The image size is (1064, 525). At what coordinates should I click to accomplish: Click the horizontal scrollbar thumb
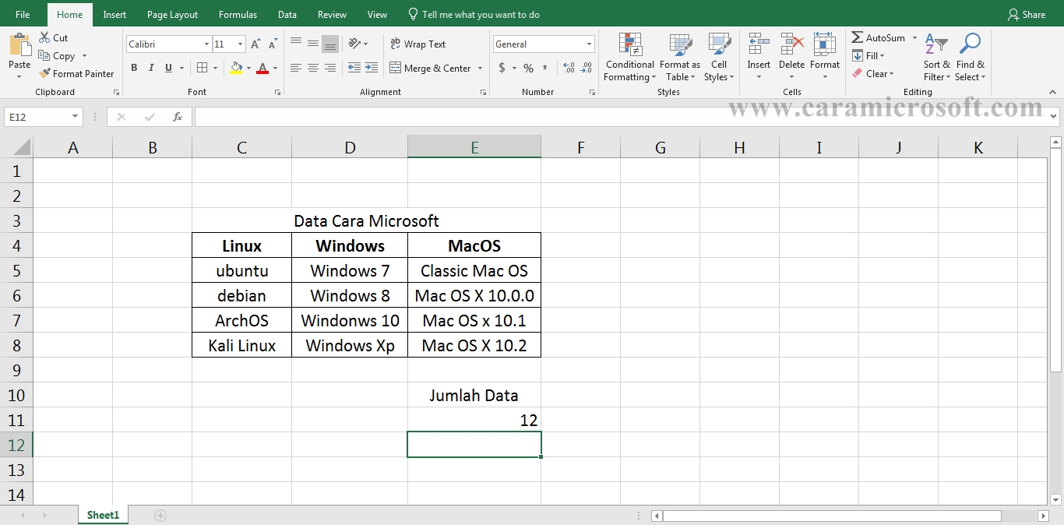[x=831, y=516]
